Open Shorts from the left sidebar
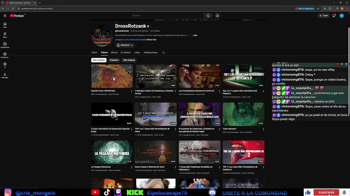 click(x=5, y=35)
